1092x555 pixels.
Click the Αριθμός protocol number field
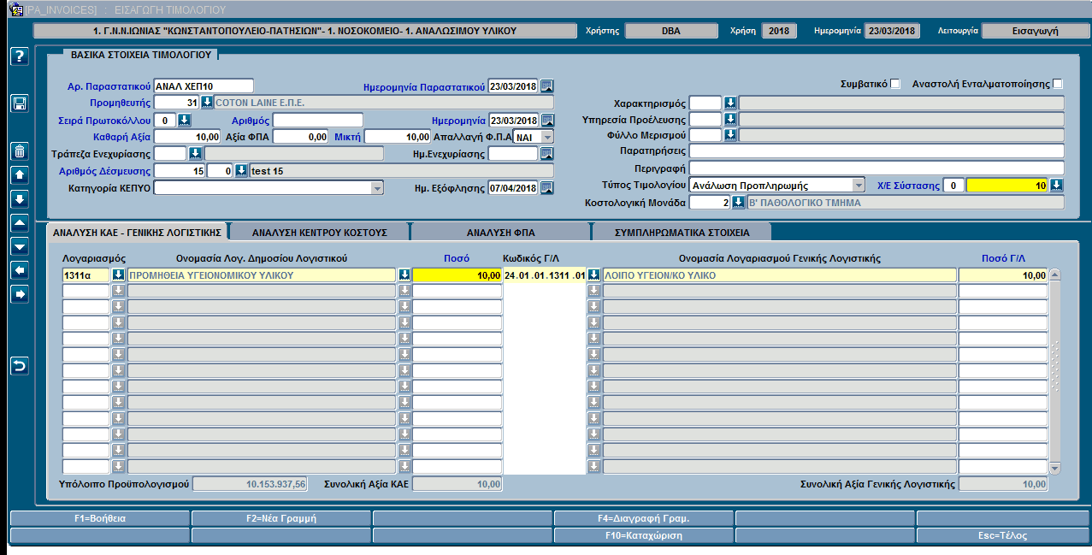coord(318,120)
